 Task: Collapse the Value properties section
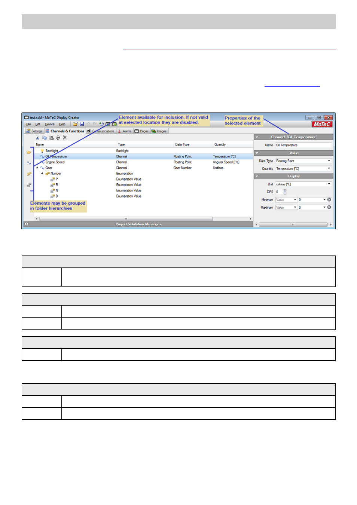pyautogui.click(x=257, y=153)
